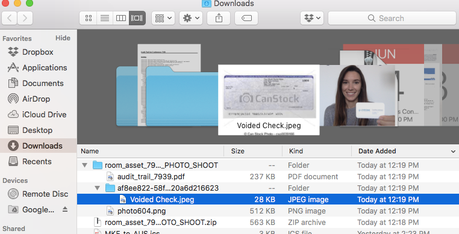The height and width of the screenshot is (234, 459).
Task: Open the Dropbox toolbar dropdown
Action: tap(312, 18)
